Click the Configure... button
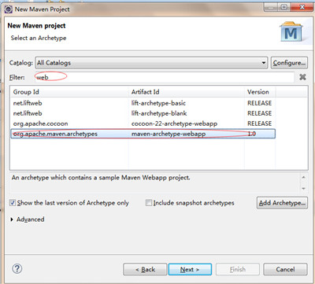 [289, 63]
